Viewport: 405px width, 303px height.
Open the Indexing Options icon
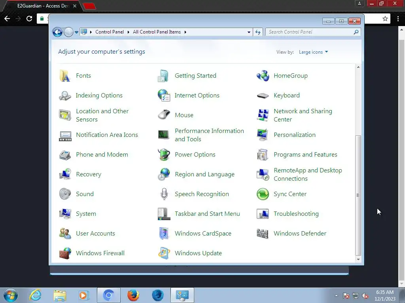click(x=65, y=95)
